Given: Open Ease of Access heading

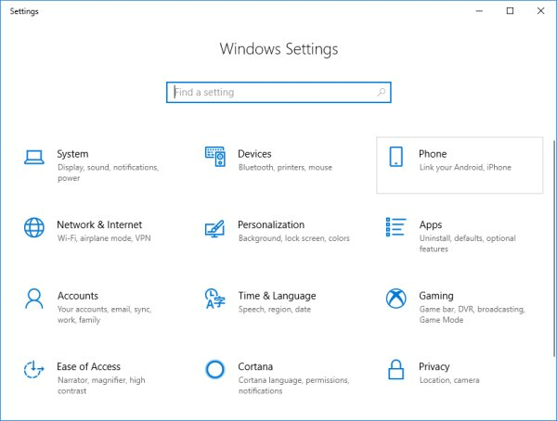Looking at the screenshot, I should pyautogui.click(x=88, y=366).
